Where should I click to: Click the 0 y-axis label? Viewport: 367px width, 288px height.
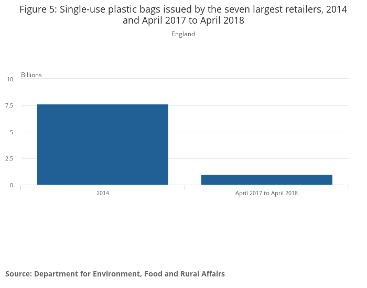click(11, 185)
